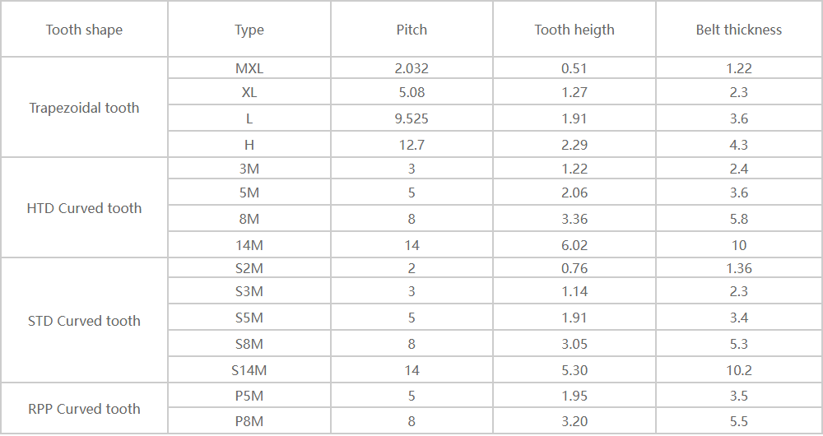Select tooth height value 6.02
Screen dimensions: 823x436
point(574,245)
